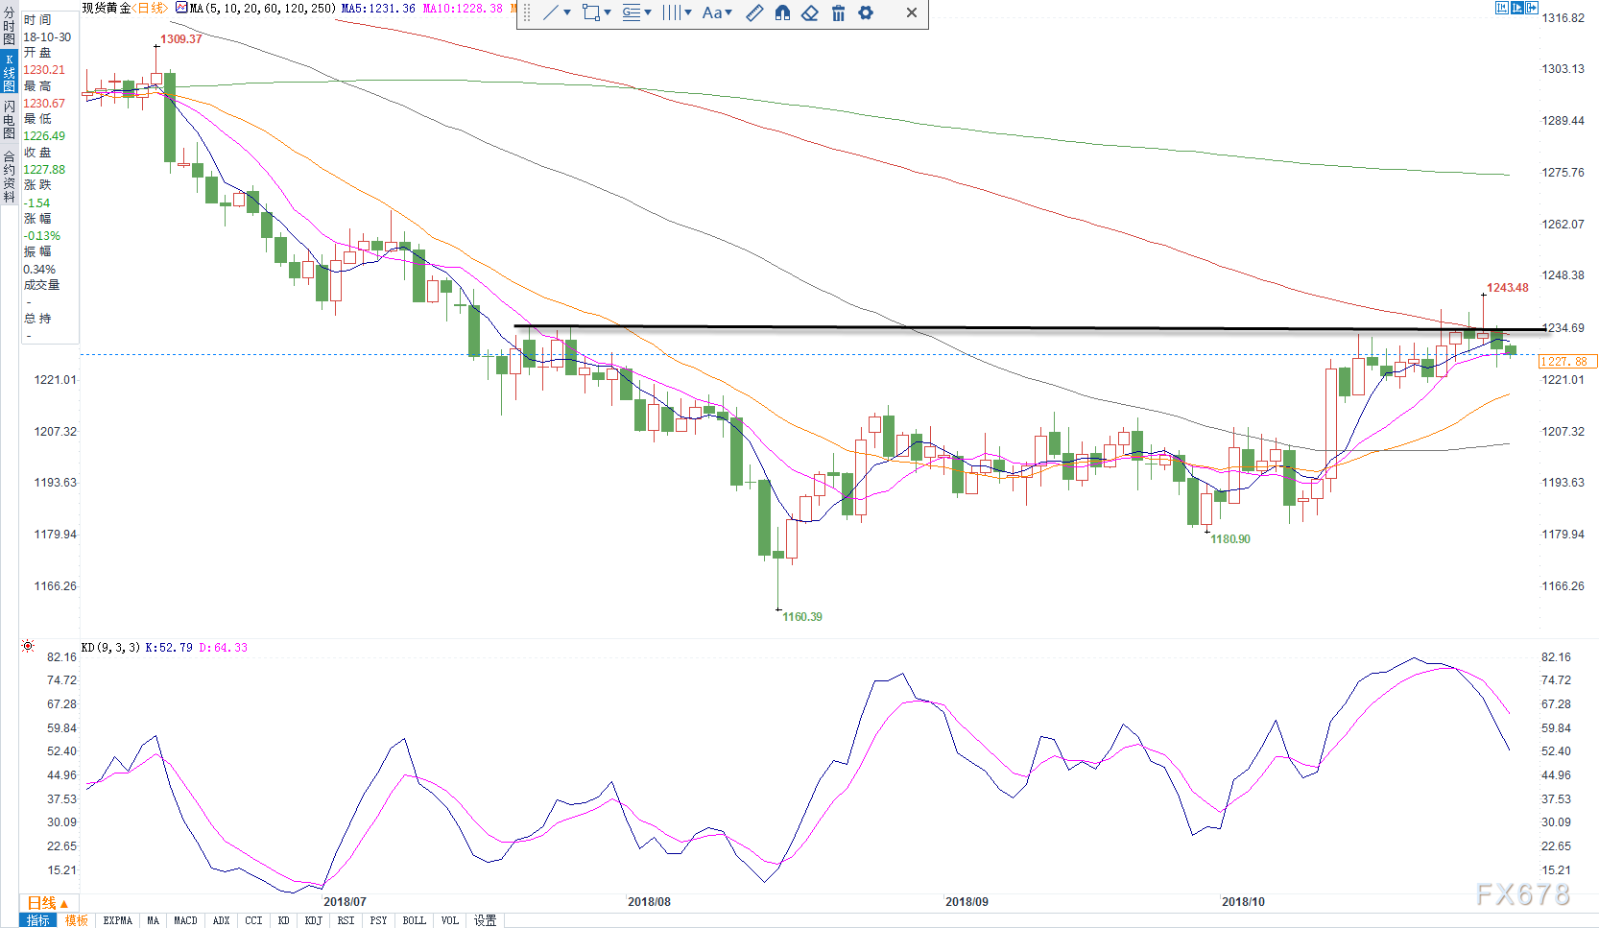The height and width of the screenshot is (928, 1599).
Task: Click the KD(9,3,3) indicator label
Action: point(111,648)
